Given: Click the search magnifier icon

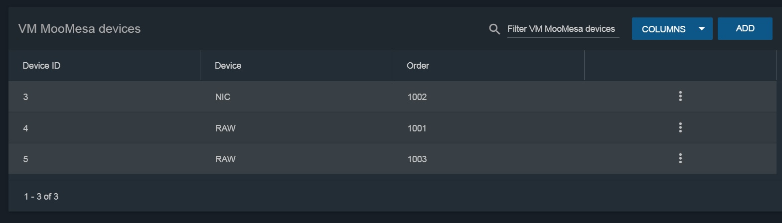Looking at the screenshot, I should (494, 29).
